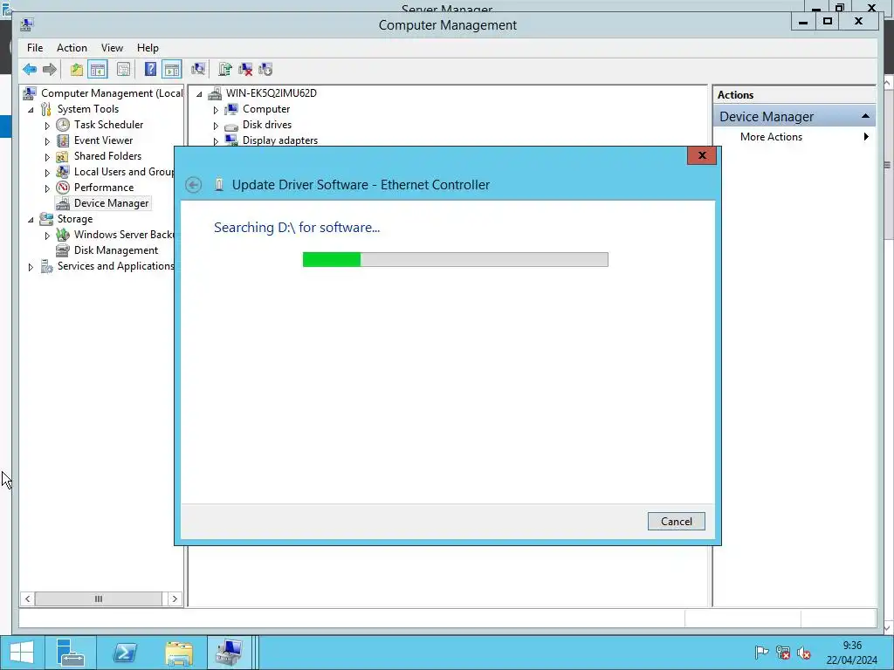Select Event Viewer in the tree
Image resolution: width=894 pixels, height=670 pixels.
103,140
